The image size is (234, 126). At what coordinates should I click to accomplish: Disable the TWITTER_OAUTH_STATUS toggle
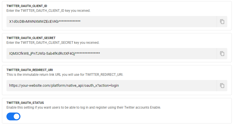(13, 116)
